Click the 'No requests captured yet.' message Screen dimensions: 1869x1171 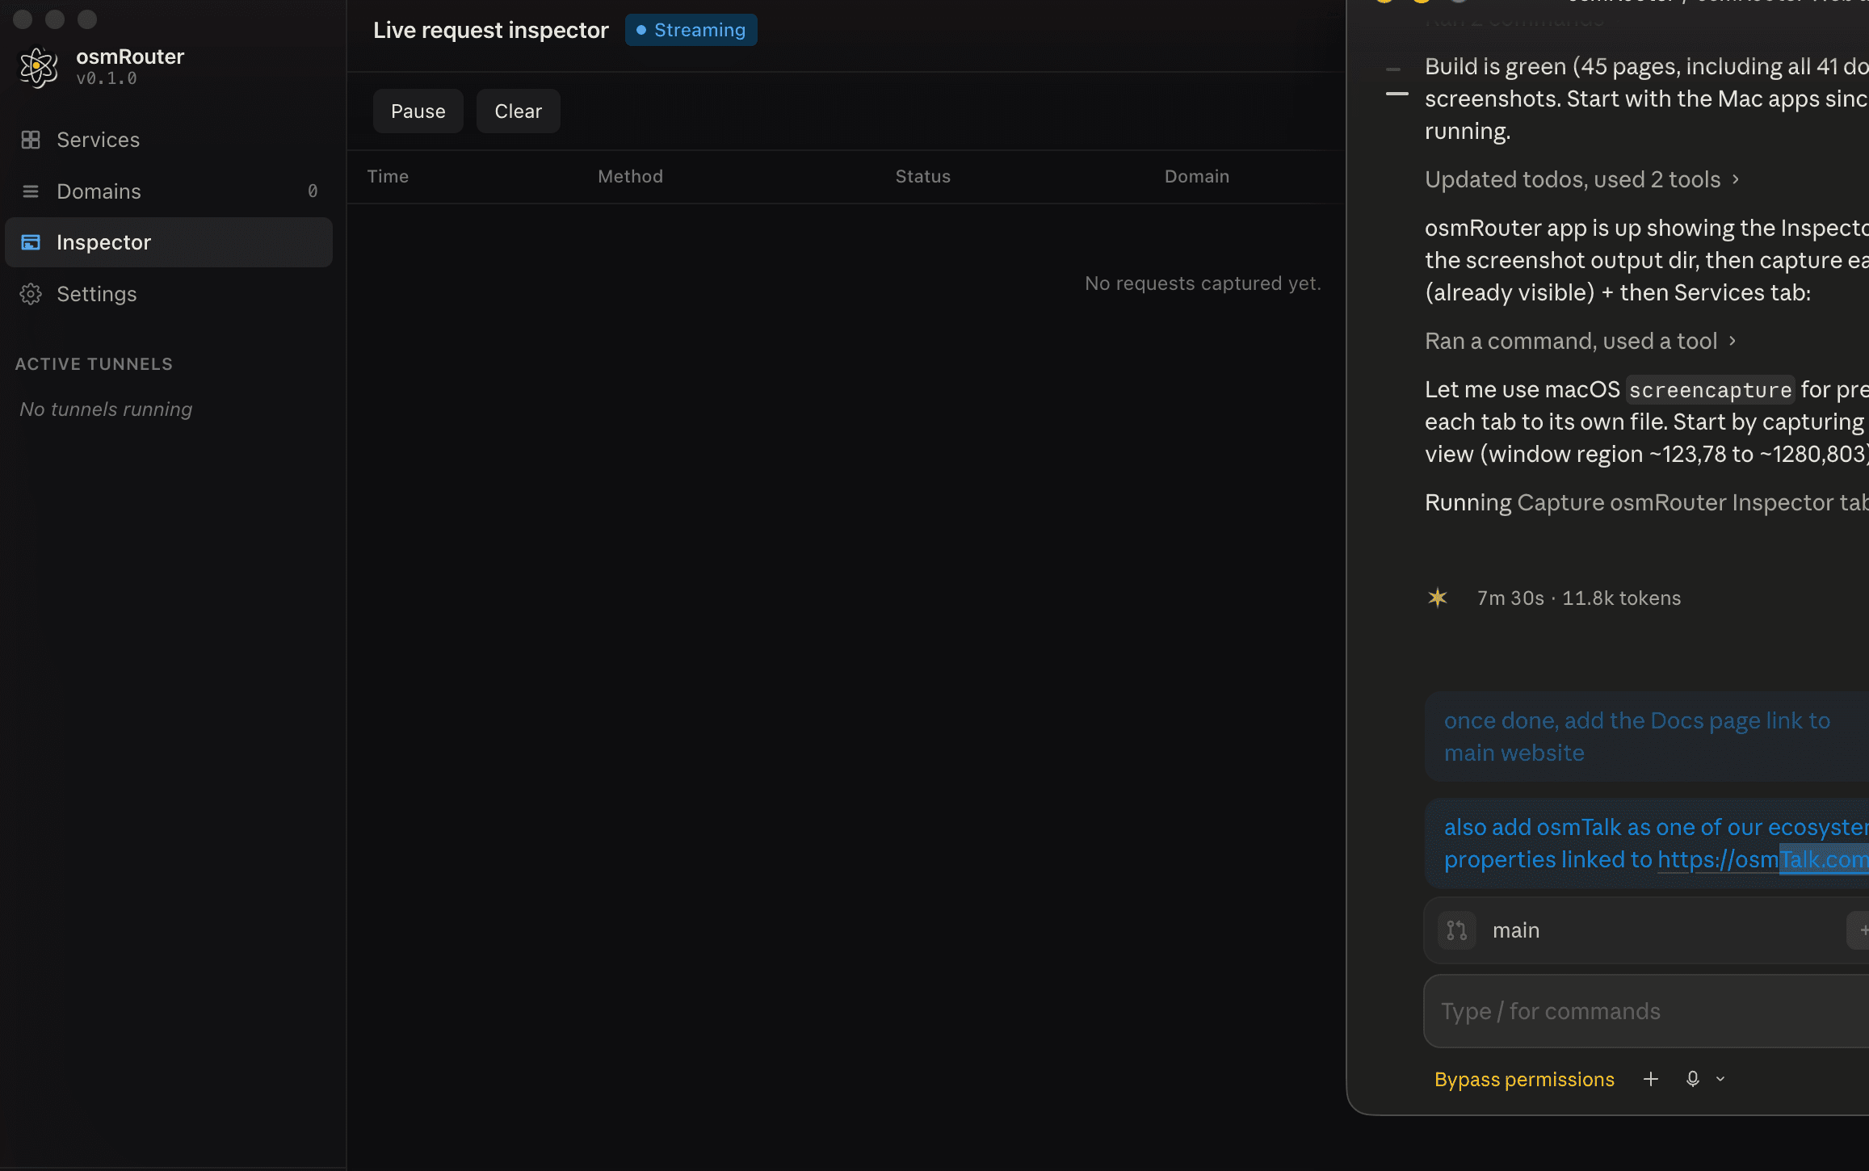1203,283
